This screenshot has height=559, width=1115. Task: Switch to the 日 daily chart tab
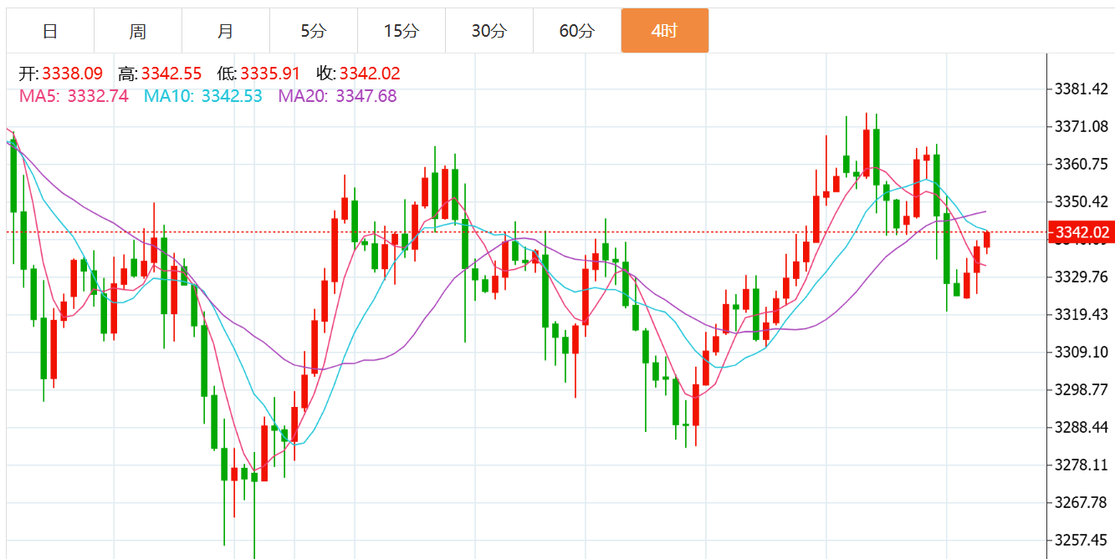[x=50, y=31]
